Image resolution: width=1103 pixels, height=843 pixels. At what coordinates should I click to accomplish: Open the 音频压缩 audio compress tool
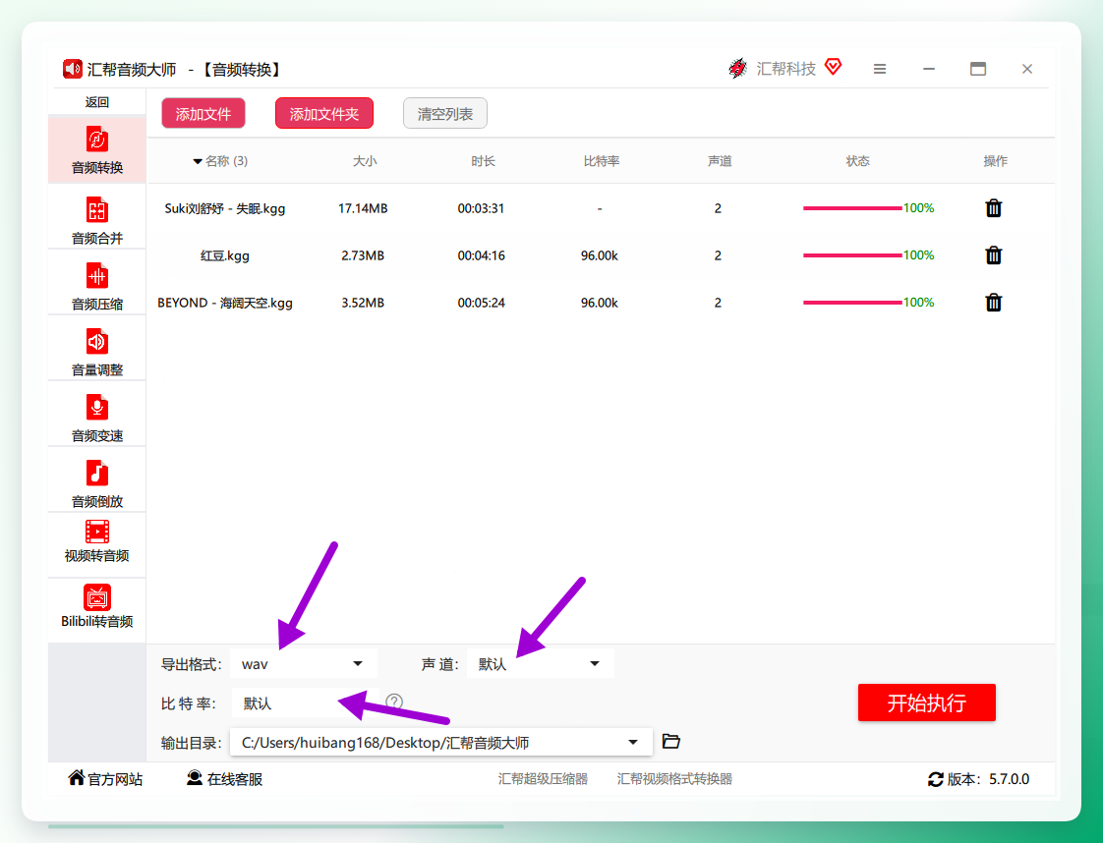click(97, 286)
